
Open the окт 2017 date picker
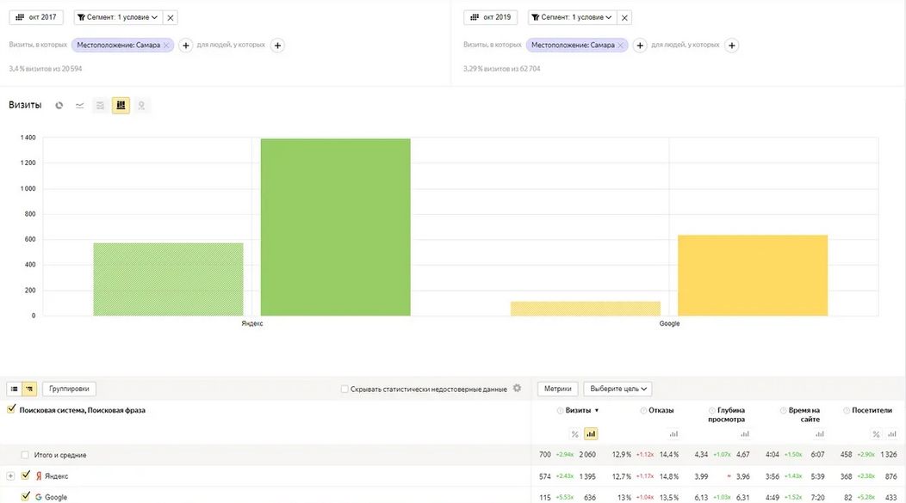pyautogui.click(x=36, y=17)
